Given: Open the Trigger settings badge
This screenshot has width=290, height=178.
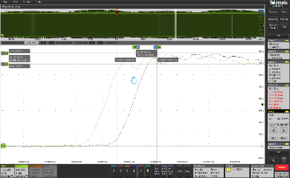Looking at the screenshot, I should point(237,171).
